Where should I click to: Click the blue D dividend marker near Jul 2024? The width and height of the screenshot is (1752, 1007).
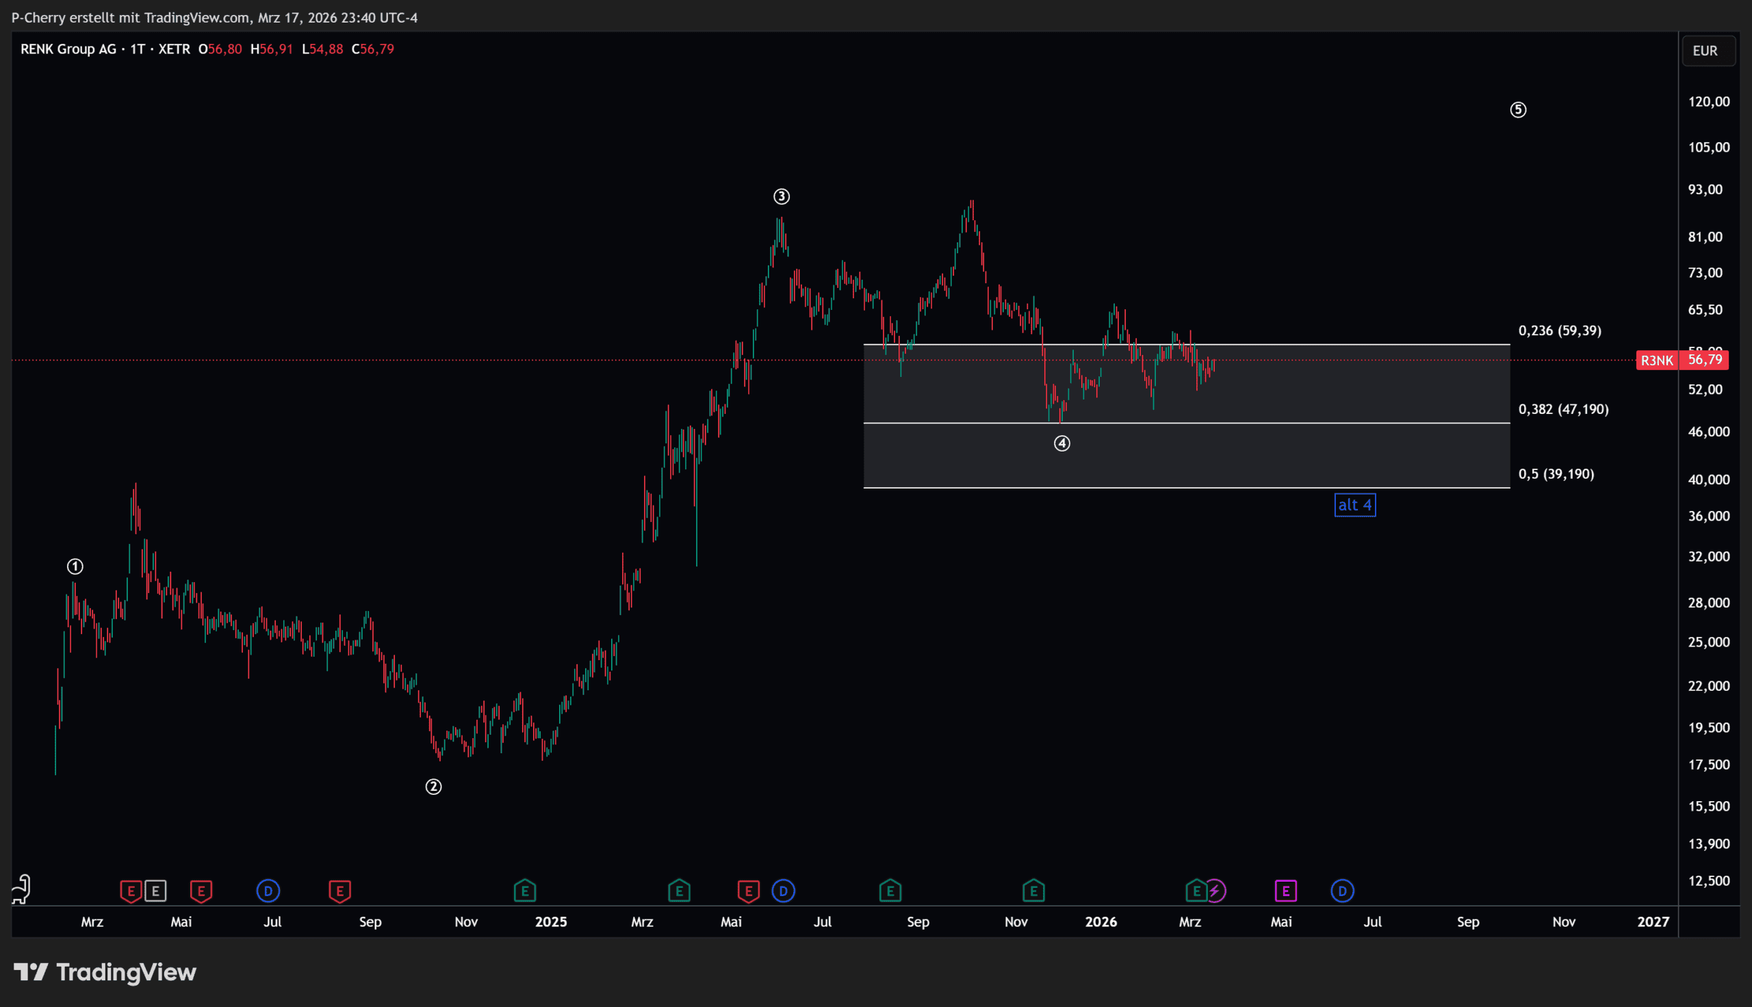coord(268,891)
